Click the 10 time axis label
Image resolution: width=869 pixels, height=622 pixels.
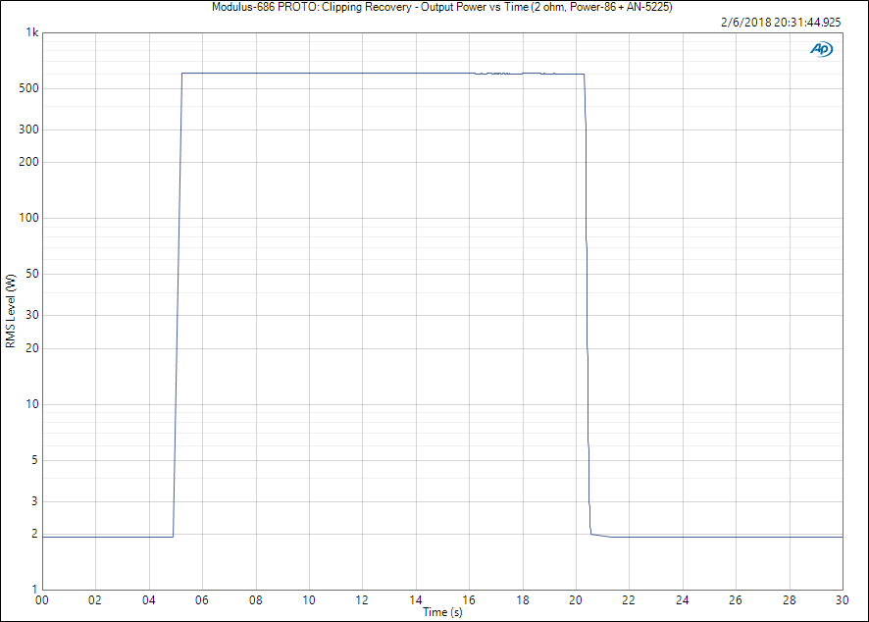(309, 600)
